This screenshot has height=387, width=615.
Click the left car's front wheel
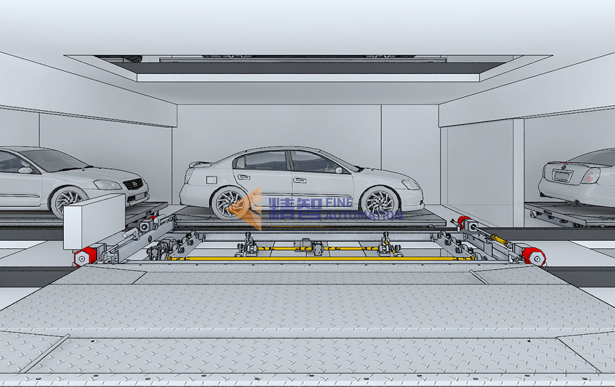pyautogui.click(x=67, y=201)
